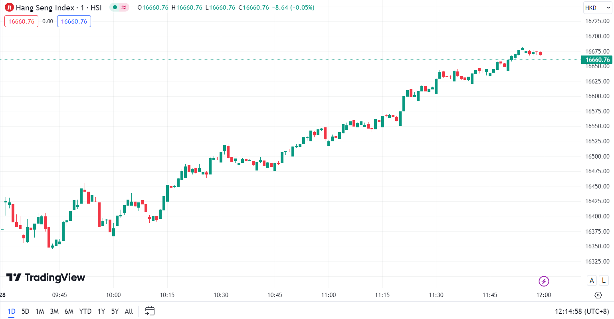Click the green current price label 16660.76 on scale
This screenshot has width=614, height=319.
(597, 60)
